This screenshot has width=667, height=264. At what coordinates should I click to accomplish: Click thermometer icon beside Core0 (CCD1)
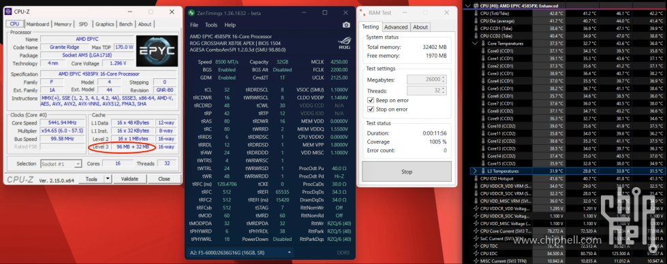click(484, 51)
